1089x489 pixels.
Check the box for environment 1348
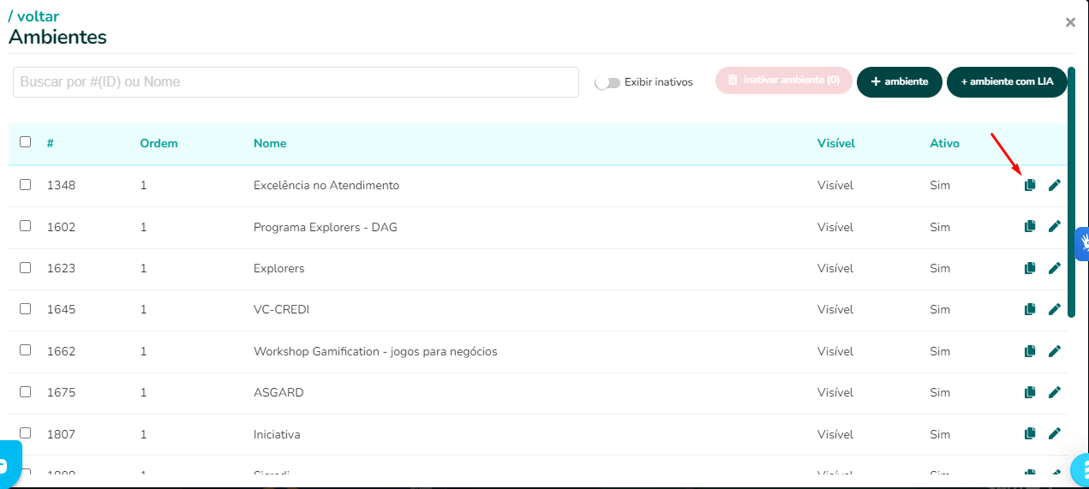point(25,184)
